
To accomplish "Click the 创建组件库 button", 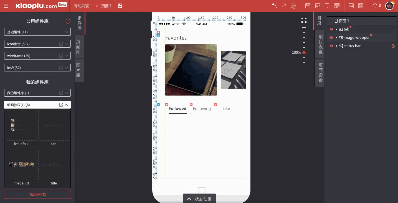I will pos(37,194).
